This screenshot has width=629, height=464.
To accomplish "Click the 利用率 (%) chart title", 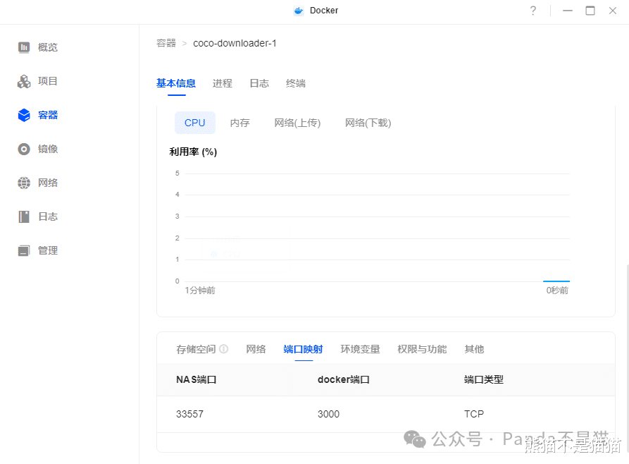I will pyautogui.click(x=193, y=152).
